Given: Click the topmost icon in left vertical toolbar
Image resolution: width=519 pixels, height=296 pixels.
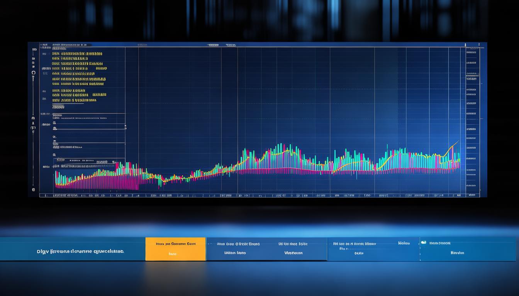Looking at the screenshot, I should click(34, 49).
